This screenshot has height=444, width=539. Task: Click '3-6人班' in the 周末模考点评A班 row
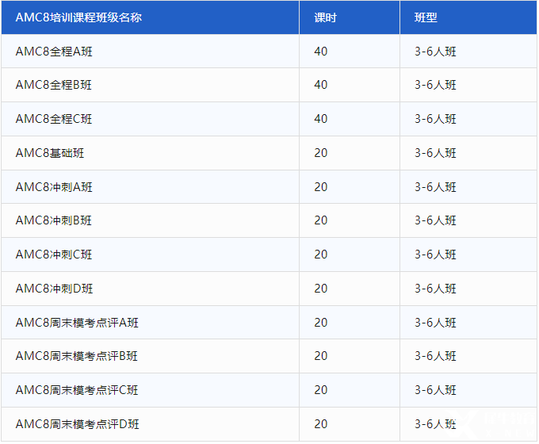point(435,322)
